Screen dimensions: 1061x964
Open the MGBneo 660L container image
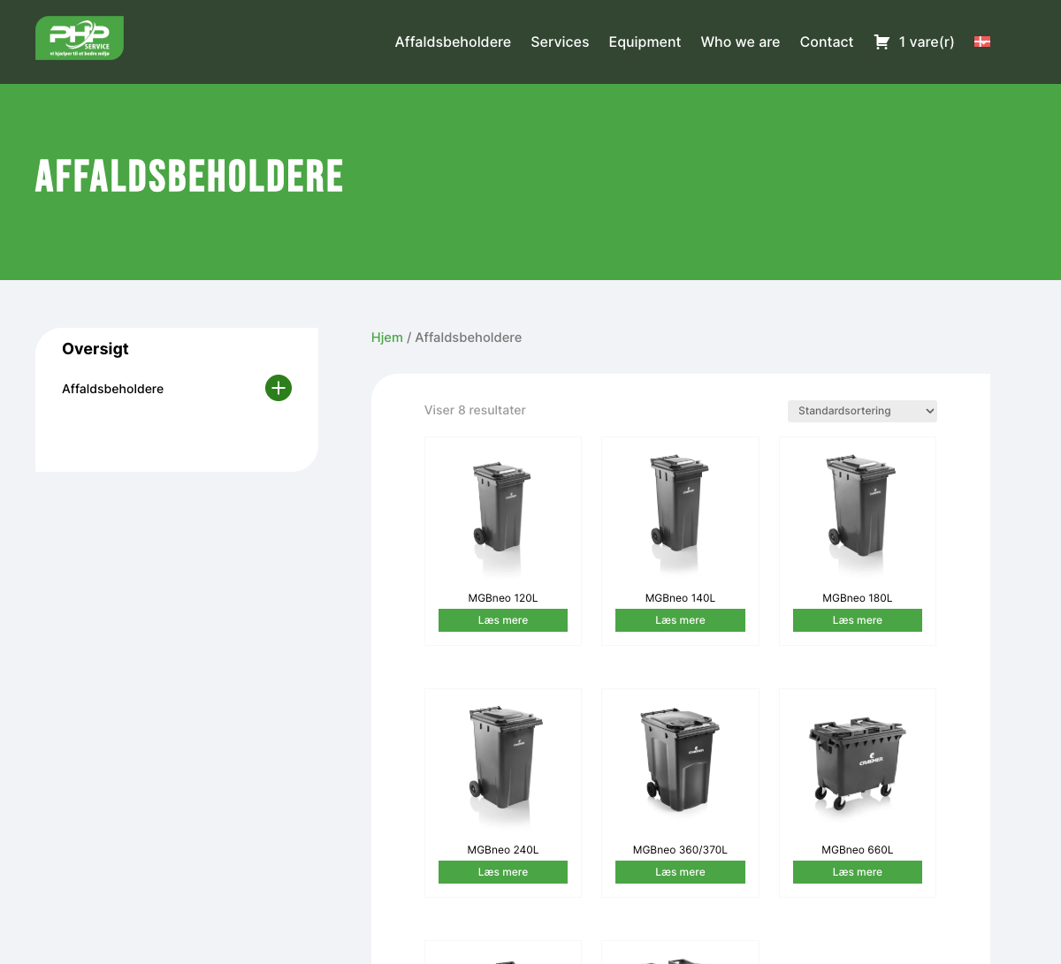click(x=858, y=768)
